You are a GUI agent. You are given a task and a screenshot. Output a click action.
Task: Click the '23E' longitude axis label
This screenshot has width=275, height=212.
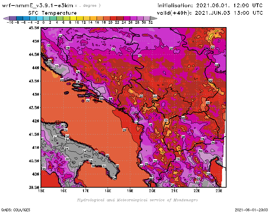(x=219, y=191)
